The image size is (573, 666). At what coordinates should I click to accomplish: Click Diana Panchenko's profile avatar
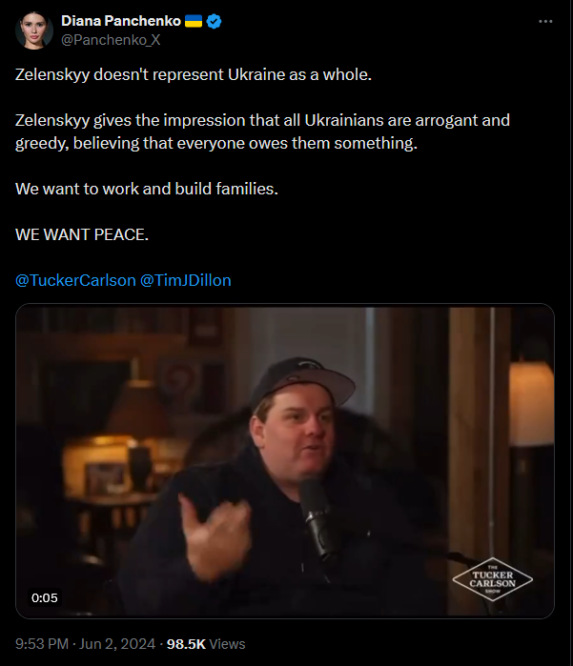[x=34, y=30]
